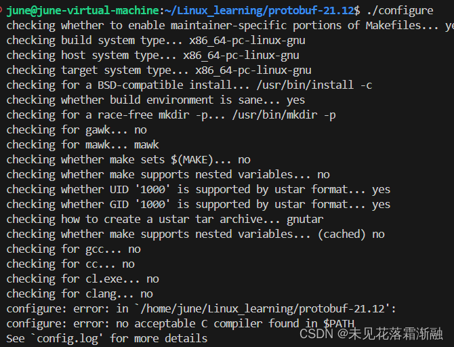Click the /home/june/Linux_learning/protobuf-21.12 error path
The height and width of the screenshot is (347, 454).
(x=263, y=309)
